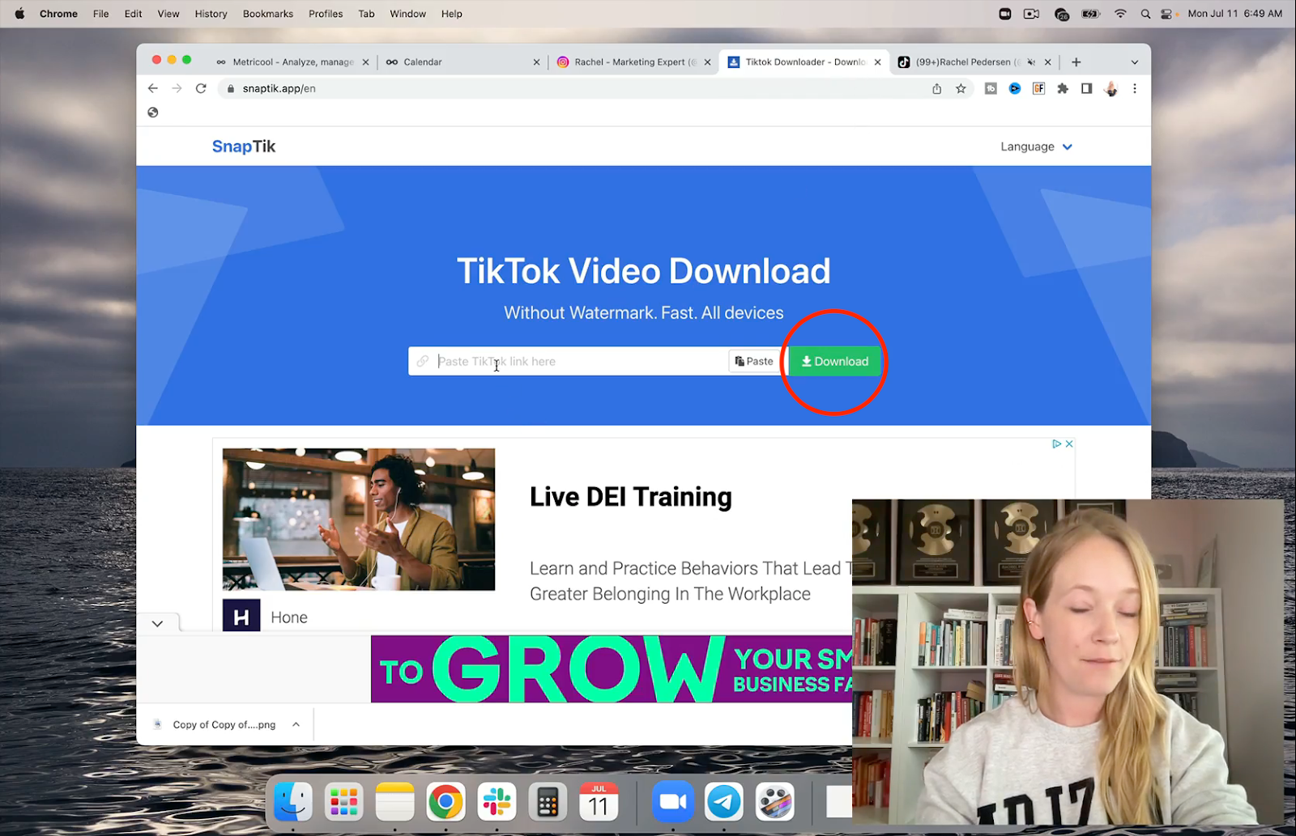Image resolution: width=1296 pixels, height=836 pixels.
Task: Close the Live DEI Training ad
Action: tap(1069, 443)
